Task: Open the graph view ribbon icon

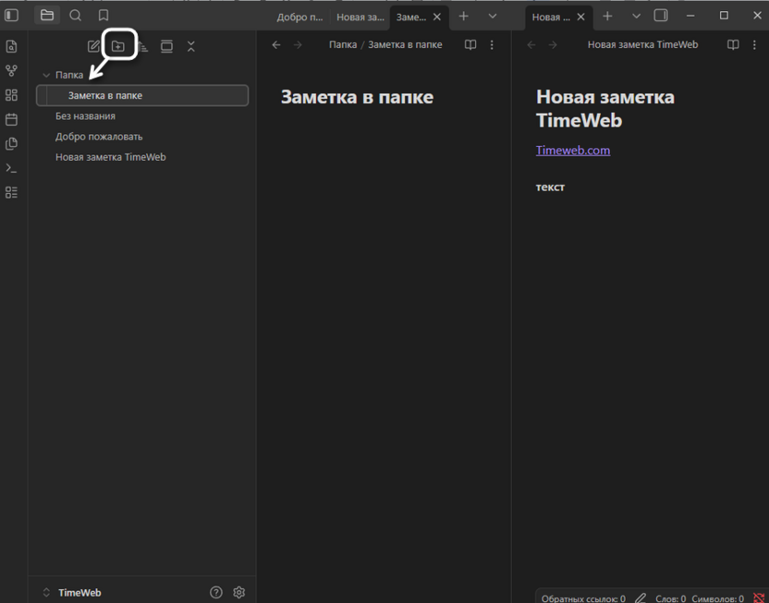Action: coord(11,71)
